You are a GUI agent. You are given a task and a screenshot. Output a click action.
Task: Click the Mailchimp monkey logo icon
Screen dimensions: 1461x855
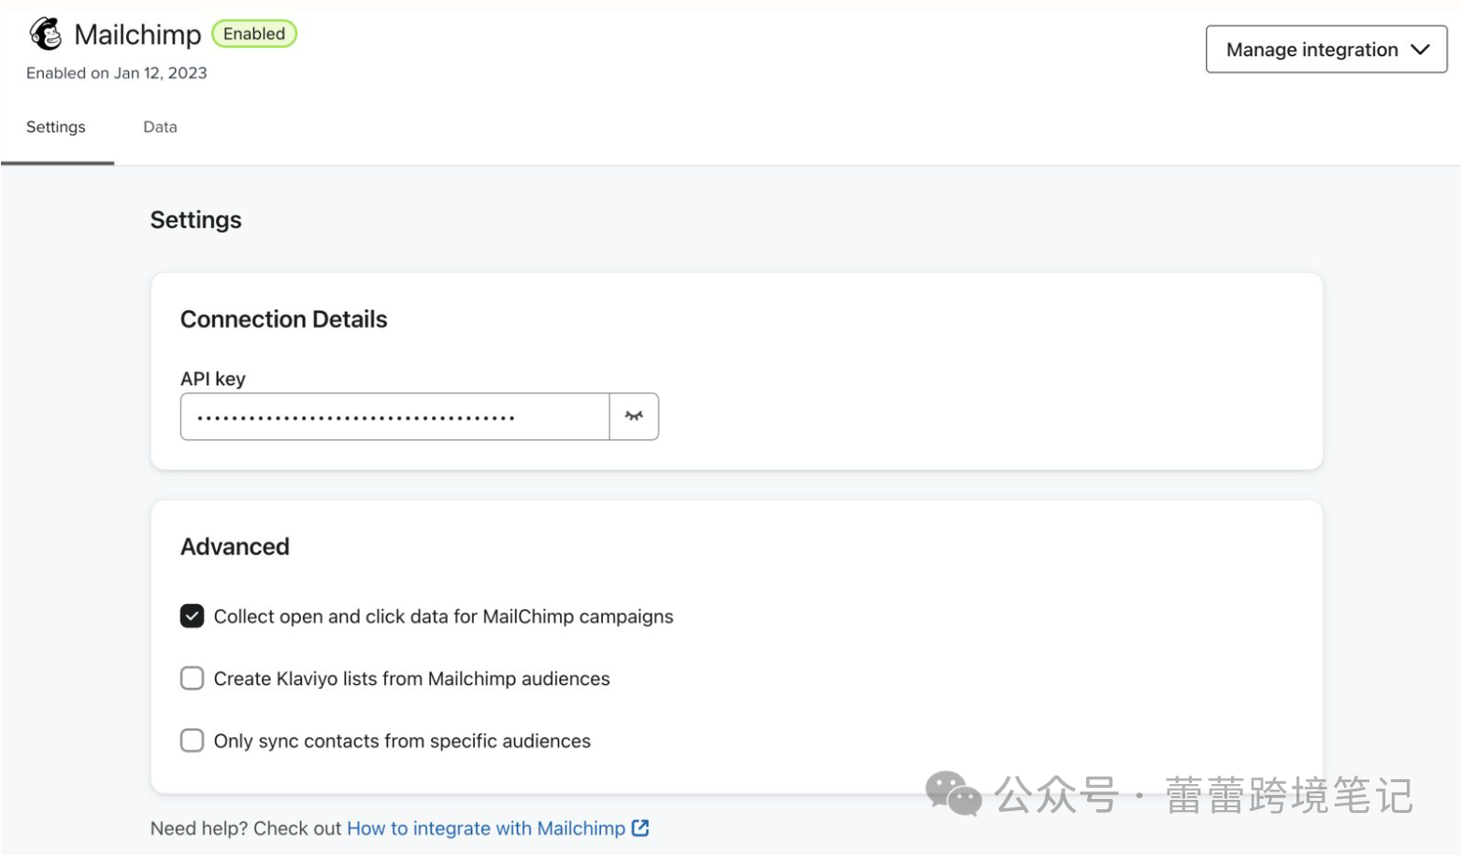click(x=45, y=34)
